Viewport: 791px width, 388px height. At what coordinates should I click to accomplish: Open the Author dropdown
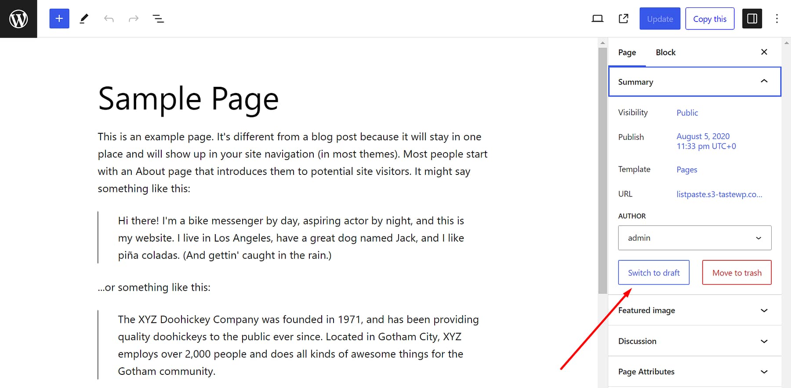[x=694, y=238]
